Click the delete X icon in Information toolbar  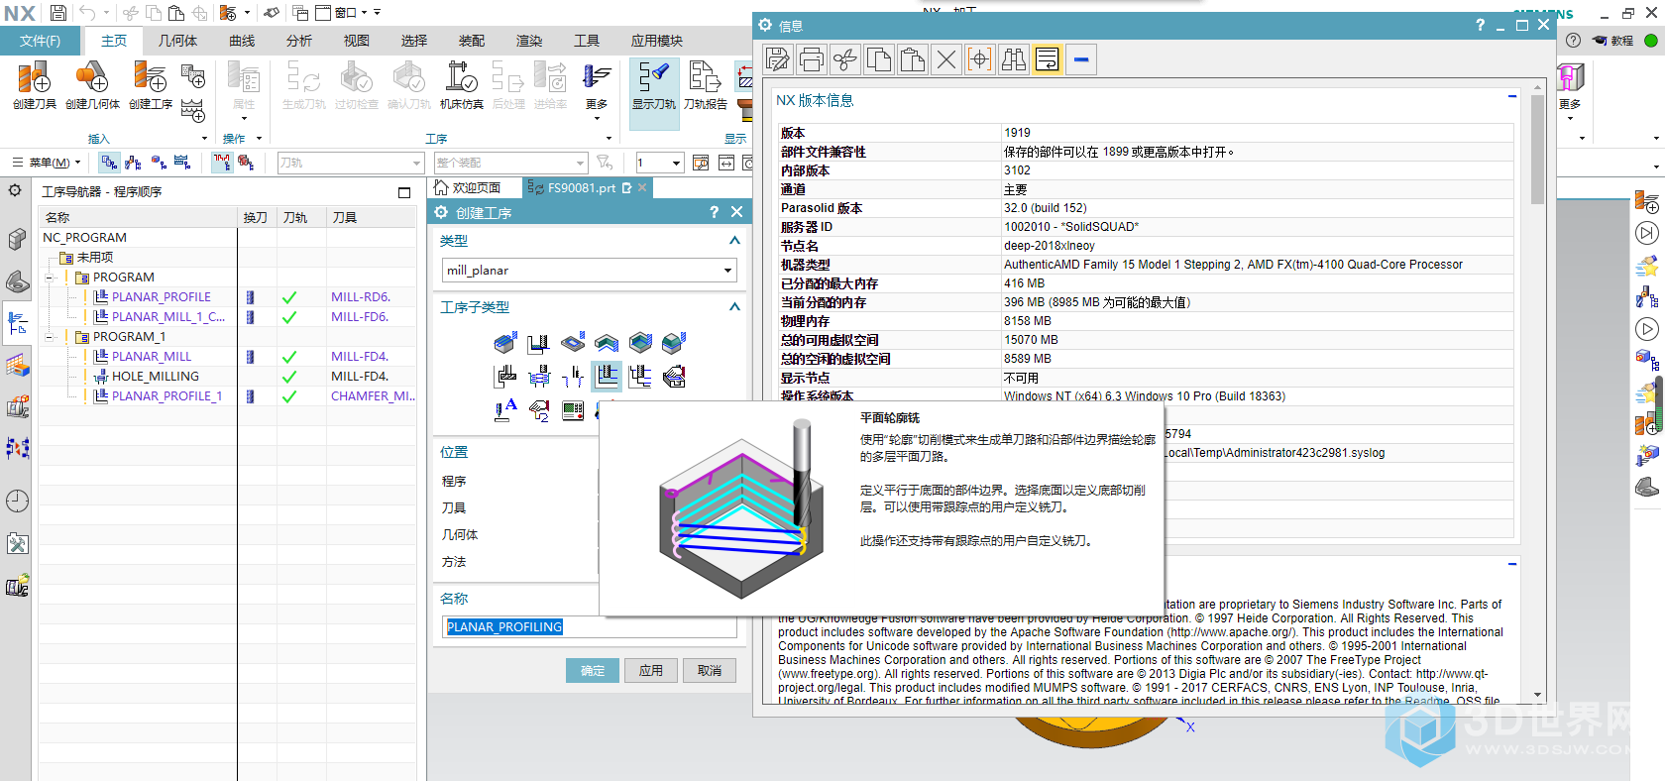point(946,59)
